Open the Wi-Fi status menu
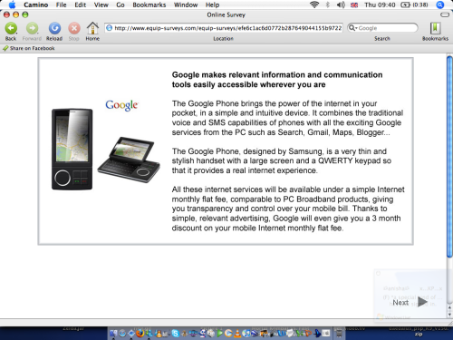The width and height of the screenshot is (453, 340). [314, 5]
